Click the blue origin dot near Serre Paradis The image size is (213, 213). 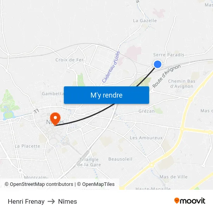pyautogui.click(x=158, y=64)
